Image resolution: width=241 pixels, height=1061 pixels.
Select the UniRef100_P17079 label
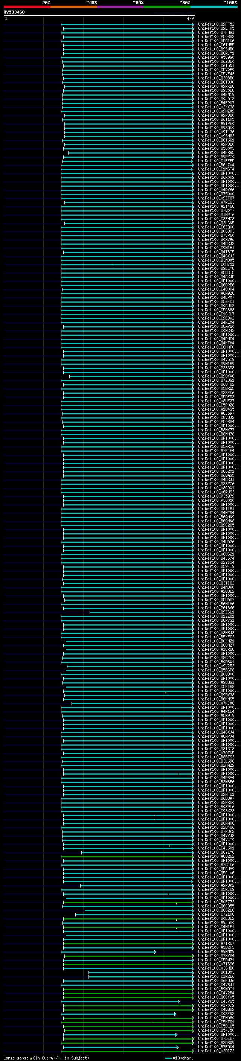click(216, 1005)
